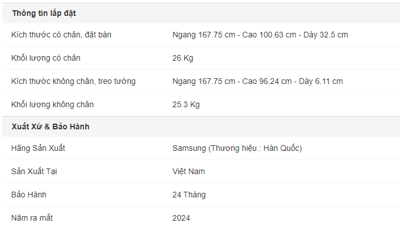Select the 'Khối lượng có chân' label
Viewport: 400px width, 232px height.
(x=45, y=58)
